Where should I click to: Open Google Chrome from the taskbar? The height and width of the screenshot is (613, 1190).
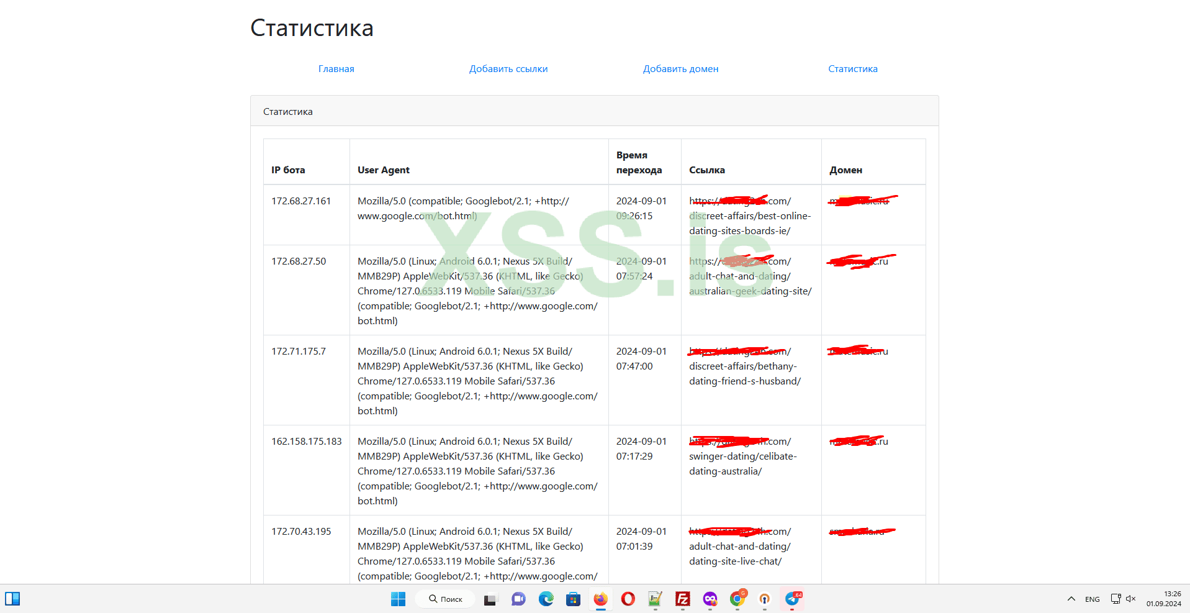[737, 599]
